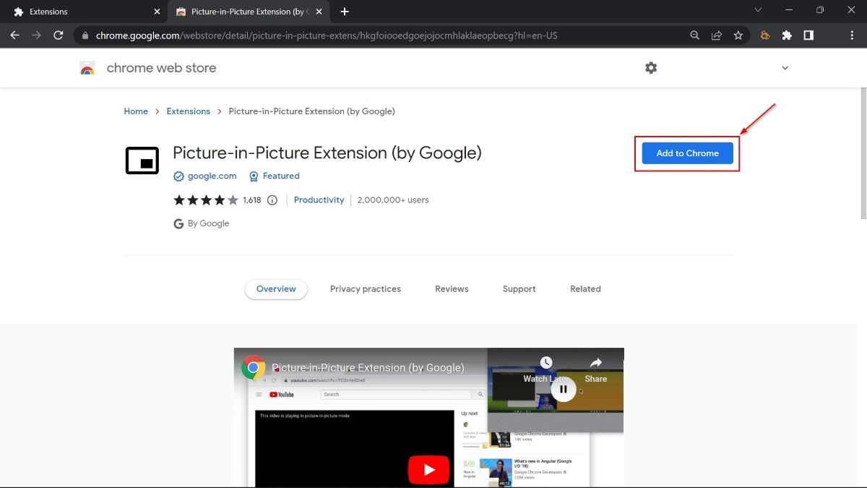Click the verified publisher badge beside google.com
867x488 pixels.
point(178,176)
